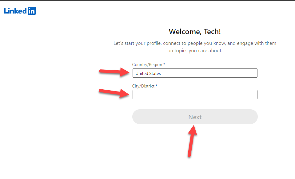Click the "Welcome, Tech!" heading
The image size is (295, 179).
195,31
